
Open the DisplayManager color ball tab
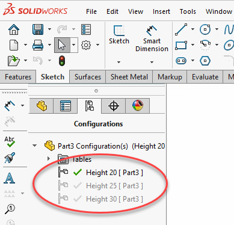pos(138,106)
